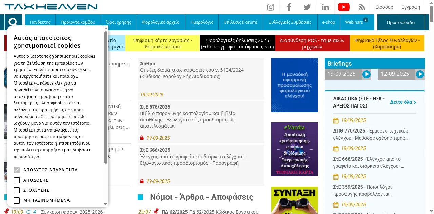This screenshot has height=214, width=434.
Task: Click the cookie panel scroll-down arrow
Action: coord(106,204)
